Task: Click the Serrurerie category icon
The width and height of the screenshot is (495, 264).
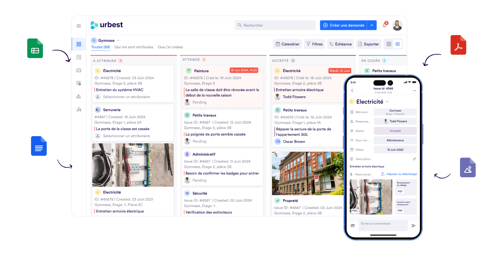Action: pos(98,110)
